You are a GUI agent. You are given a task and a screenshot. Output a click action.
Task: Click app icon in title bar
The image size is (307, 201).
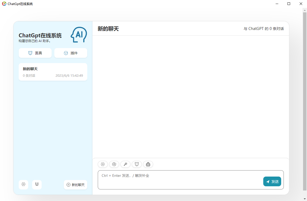(x=4, y=4)
